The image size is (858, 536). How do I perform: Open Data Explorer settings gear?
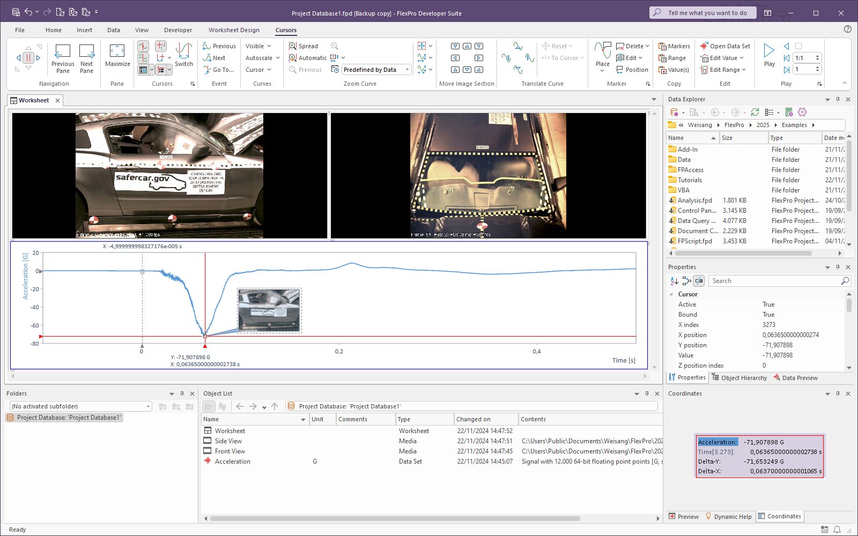click(x=802, y=112)
